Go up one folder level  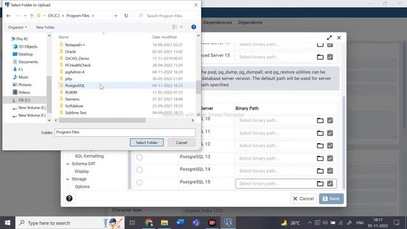pos(32,16)
